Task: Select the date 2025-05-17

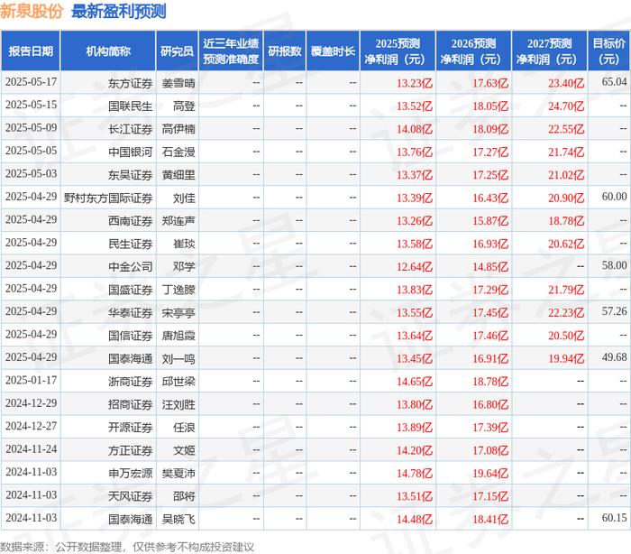Action: tap(31, 82)
